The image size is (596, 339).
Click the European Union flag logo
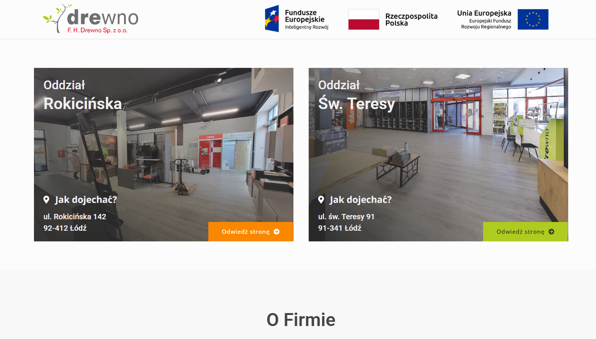pyautogui.click(x=533, y=19)
